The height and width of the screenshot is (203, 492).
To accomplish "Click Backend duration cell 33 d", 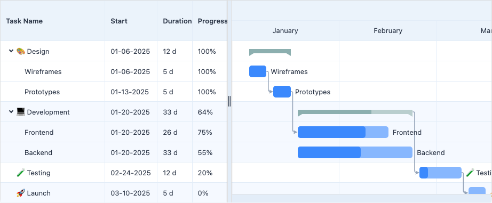I will coord(175,152).
